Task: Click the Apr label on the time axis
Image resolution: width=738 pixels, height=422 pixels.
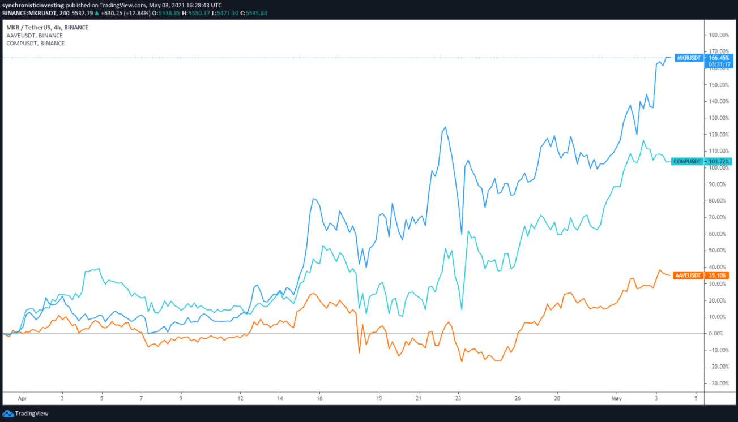Action: 23,398
